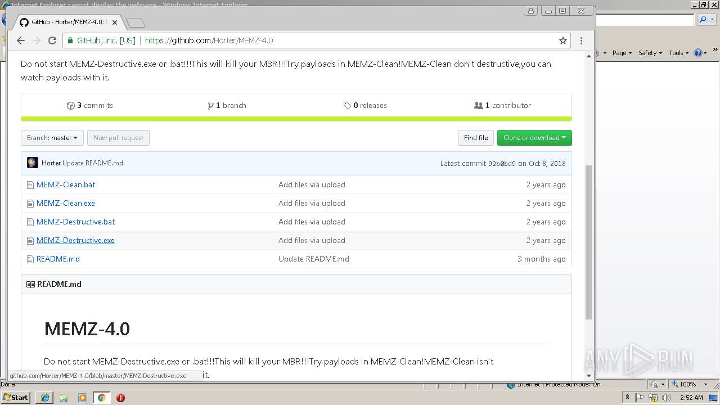Click the file icon beside MEMZ-Clean.bat
The width and height of the screenshot is (720, 405).
click(x=30, y=184)
